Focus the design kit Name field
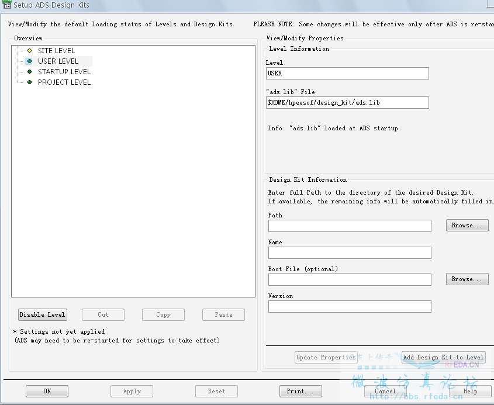 coord(350,253)
